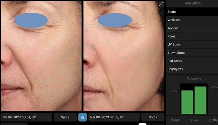Click the Jan 04, 2023 facial image
Screen dimensions: 218x125
pos(41,56)
